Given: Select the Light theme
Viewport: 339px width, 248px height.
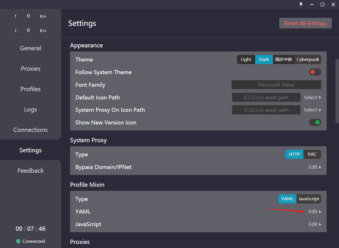Looking at the screenshot, I should [246, 59].
